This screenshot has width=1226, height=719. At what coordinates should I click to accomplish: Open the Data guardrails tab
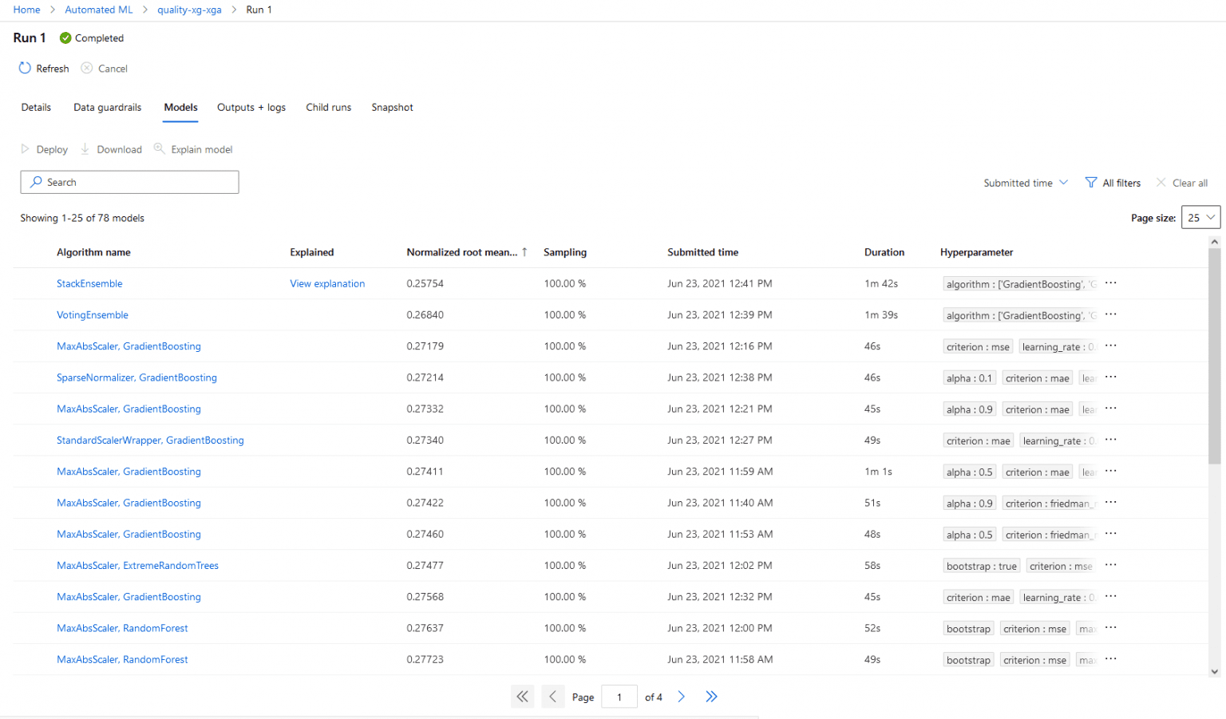tap(107, 108)
